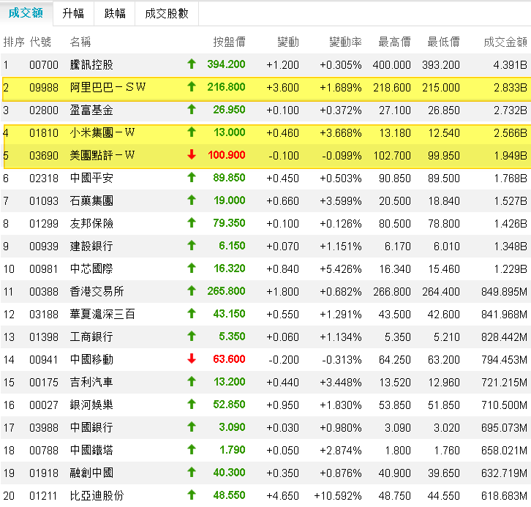531x507 pixels.
Task: Click the up arrow for 盈富基金
Action: (x=192, y=109)
